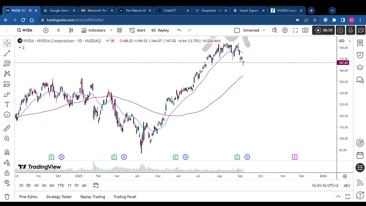Screen dimensions: 366x206
Task: Open the candlestick chart style menu
Action: click(x=71, y=30)
